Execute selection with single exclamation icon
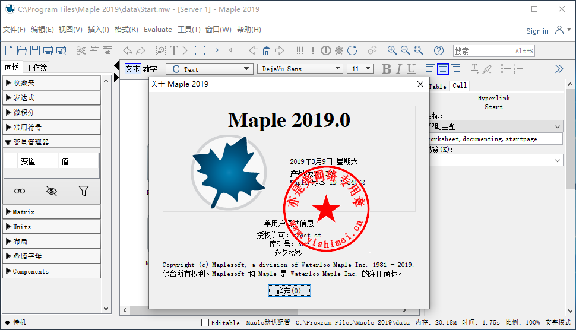Image resolution: width=576 pixels, height=330 pixels. [313, 50]
